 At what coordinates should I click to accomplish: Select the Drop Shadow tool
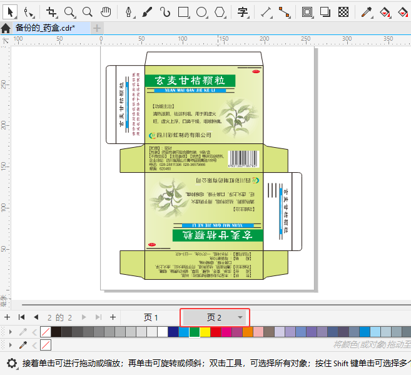[x=325, y=12]
